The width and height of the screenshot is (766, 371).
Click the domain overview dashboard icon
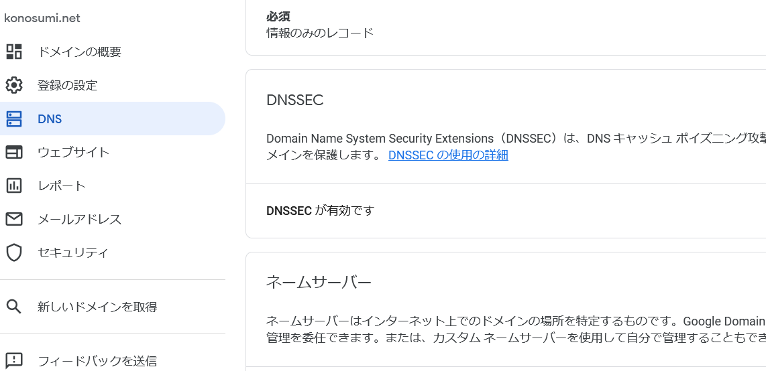[x=13, y=52]
